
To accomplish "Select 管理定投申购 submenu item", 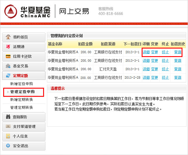I will click(x=22, y=92).
